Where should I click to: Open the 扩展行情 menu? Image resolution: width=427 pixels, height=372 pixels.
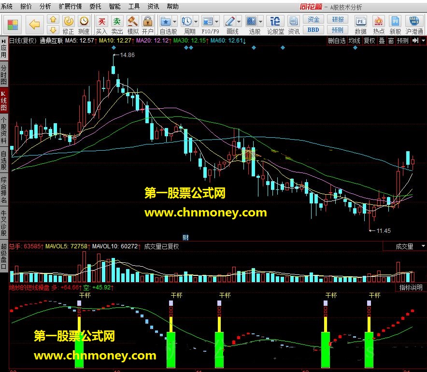[70, 6]
